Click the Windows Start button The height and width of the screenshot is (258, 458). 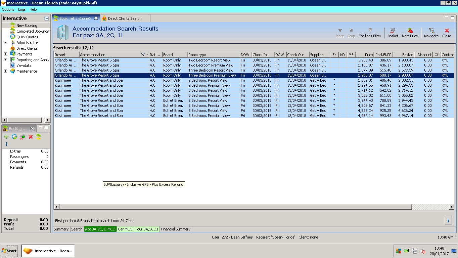(9, 251)
